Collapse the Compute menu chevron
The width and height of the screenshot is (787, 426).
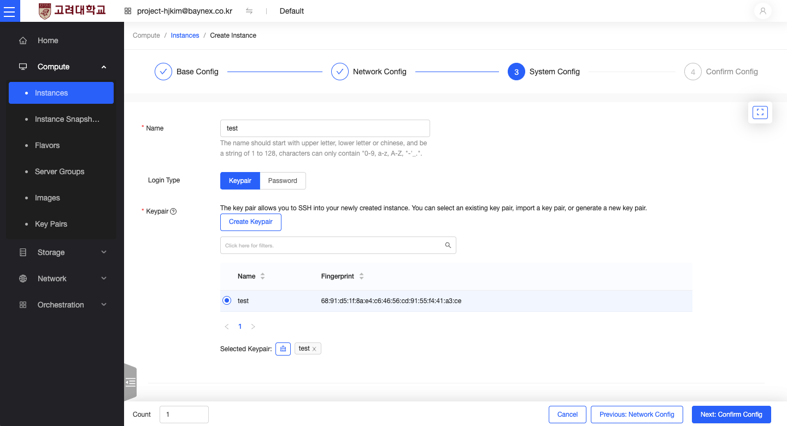click(x=104, y=67)
